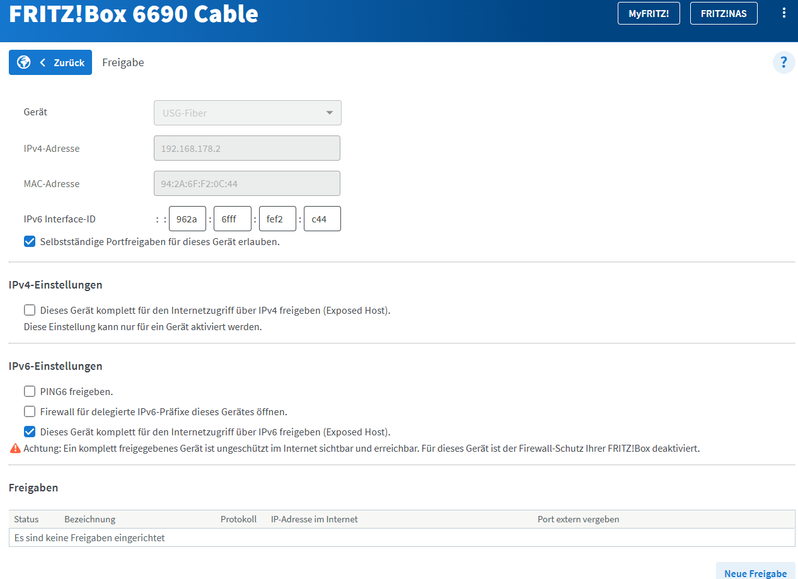Screen dimensions: 798x579
Task: Click the Gerät dropdown arrow
Action: click(x=329, y=113)
